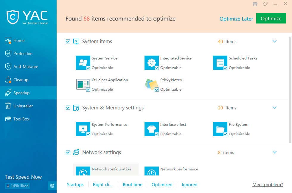Go to the Protection section
Viewport: 292px width, 193px height.
coord(28,54)
